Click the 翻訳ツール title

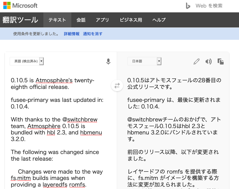point(20,20)
